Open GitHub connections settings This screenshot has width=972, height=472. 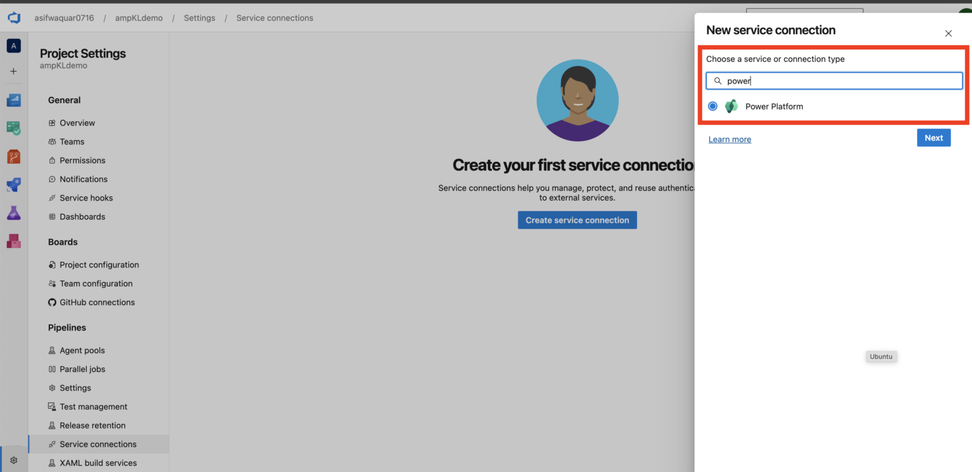[x=97, y=302]
